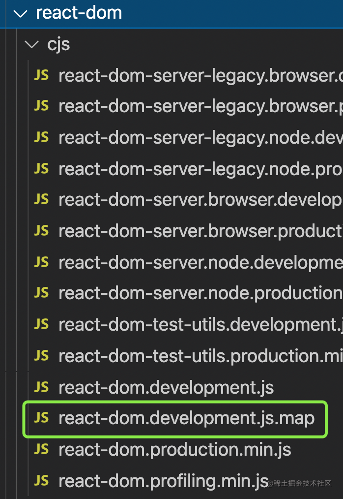Screen dimensions: 343x499
Task: Click JS icon of react-dom-server-legacy.node.pro file
Action: (41, 168)
